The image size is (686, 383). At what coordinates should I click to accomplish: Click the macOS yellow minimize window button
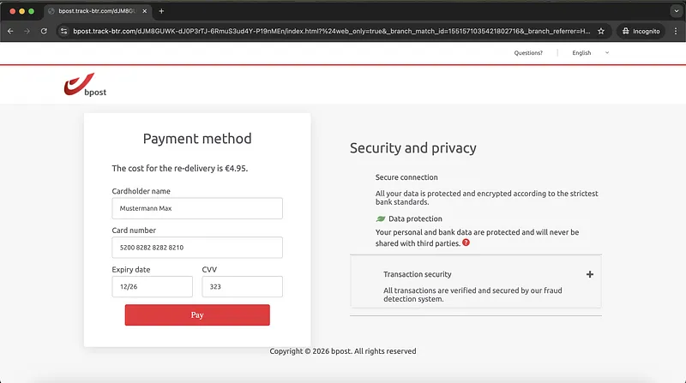(22, 11)
